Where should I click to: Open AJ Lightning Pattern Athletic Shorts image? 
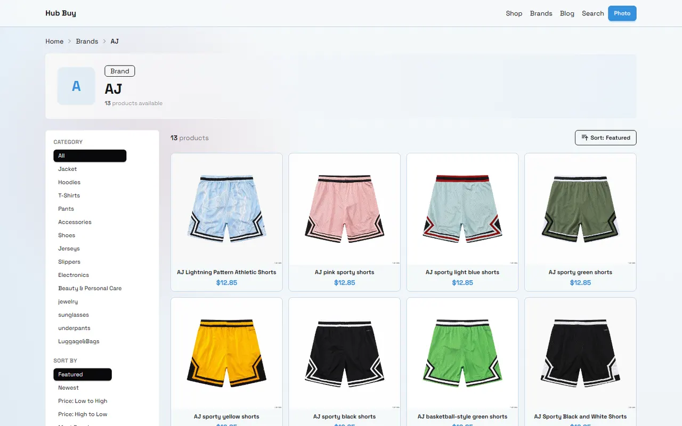pyautogui.click(x=226, y=209)
